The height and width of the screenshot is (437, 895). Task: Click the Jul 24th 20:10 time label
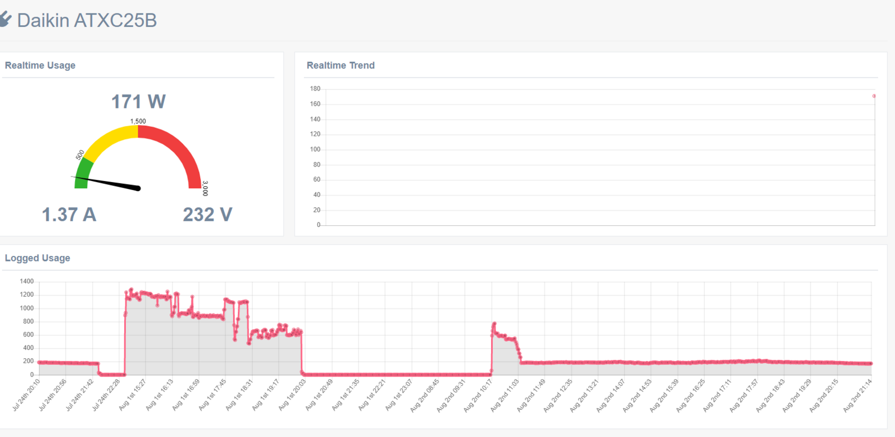pos(26,395)
